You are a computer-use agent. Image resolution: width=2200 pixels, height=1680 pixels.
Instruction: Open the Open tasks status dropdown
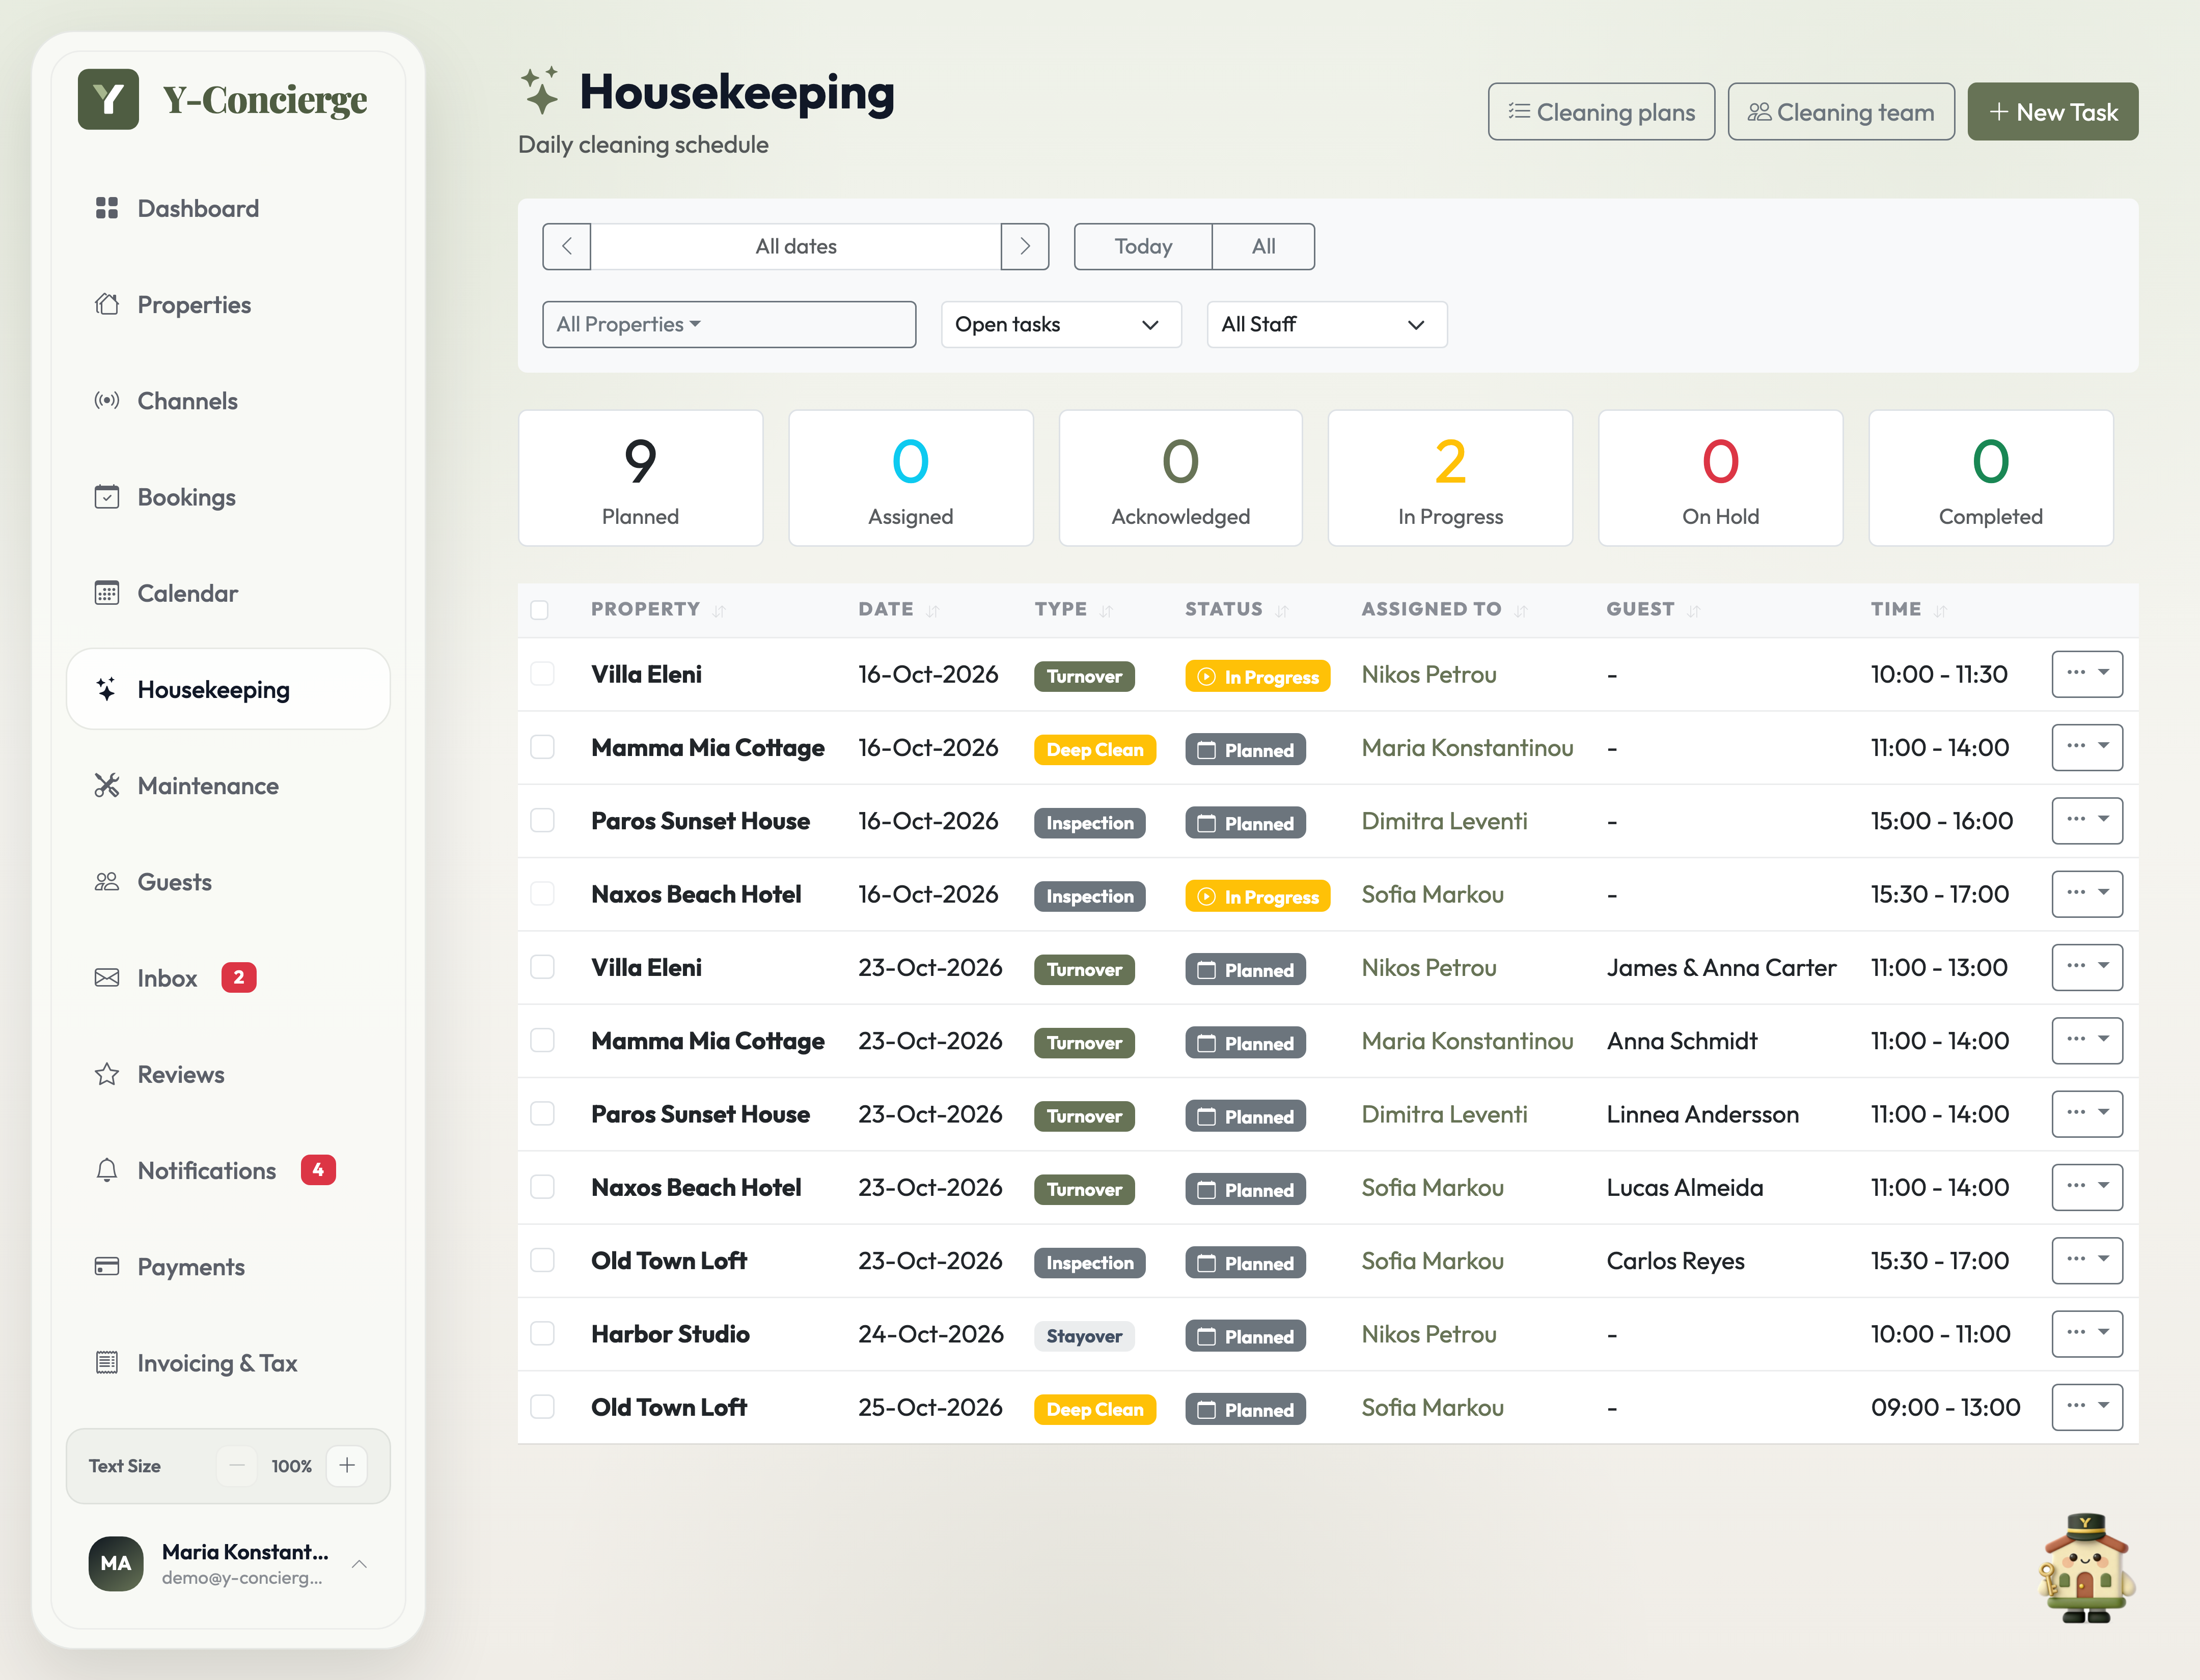[1060, 324]
